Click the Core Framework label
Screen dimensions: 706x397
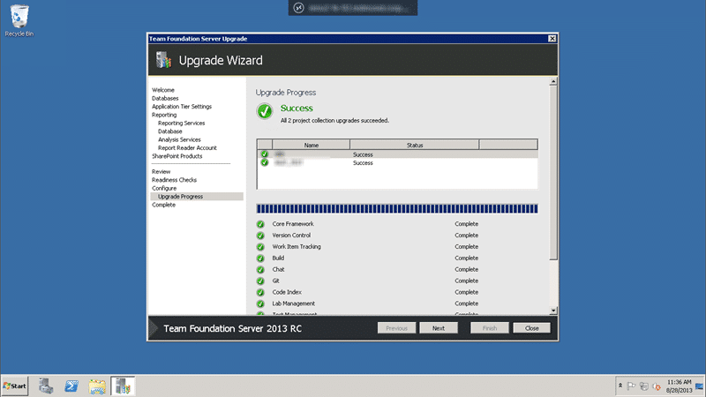click(293, 224)
